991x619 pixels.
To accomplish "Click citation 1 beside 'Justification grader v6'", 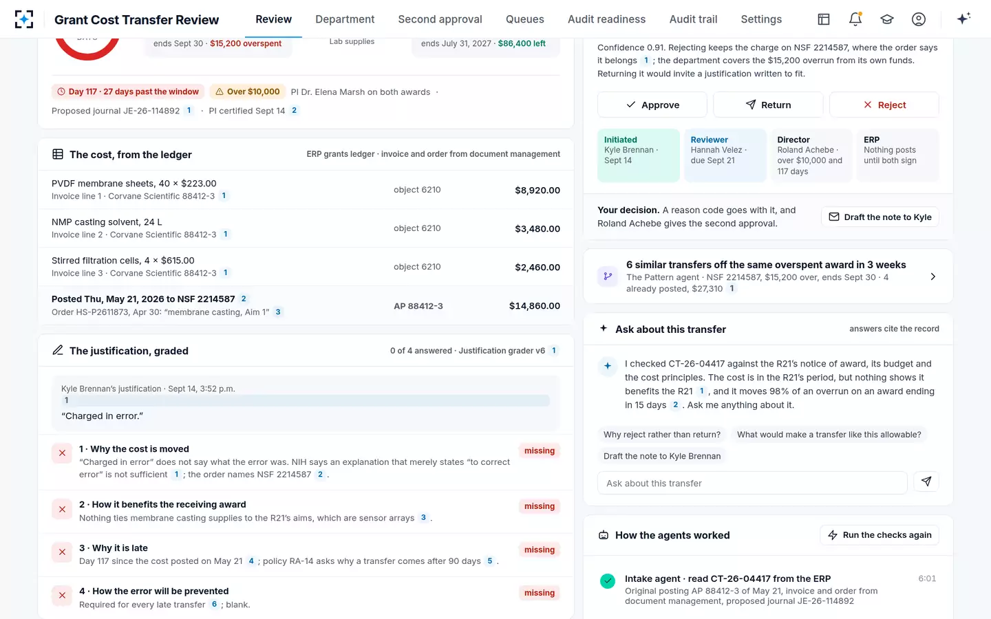I will [x=554, y=351].
